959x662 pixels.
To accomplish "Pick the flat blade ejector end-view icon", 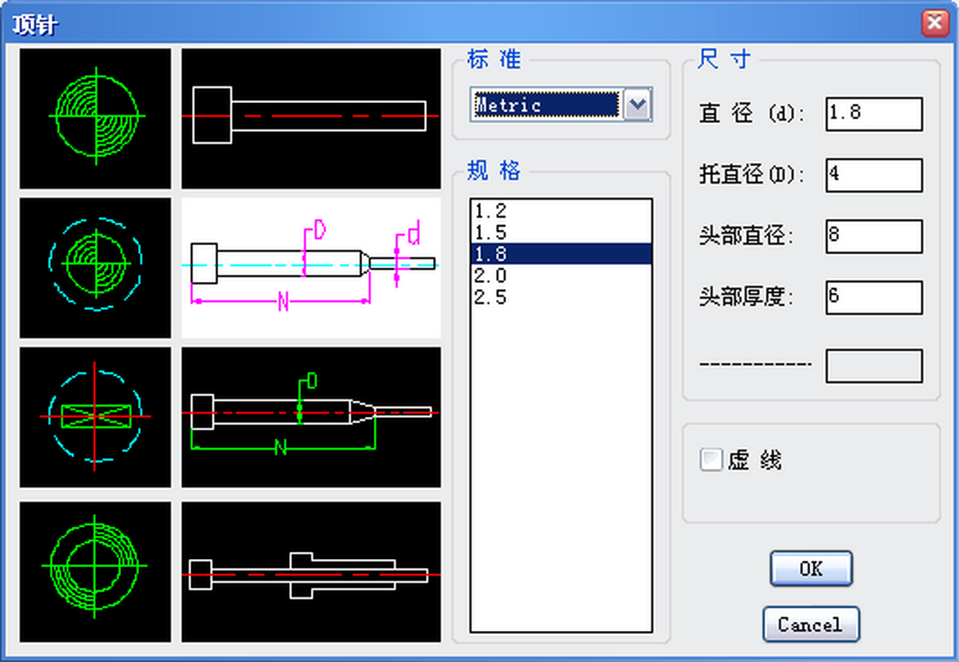I will coord(95,417).
